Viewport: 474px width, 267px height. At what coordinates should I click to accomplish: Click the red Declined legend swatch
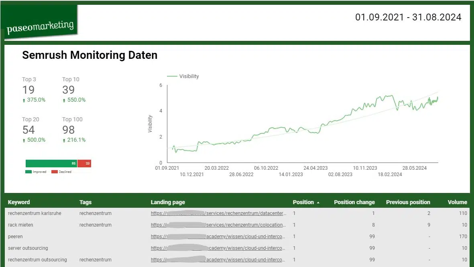pyautogui.click(x=55, y=172)
